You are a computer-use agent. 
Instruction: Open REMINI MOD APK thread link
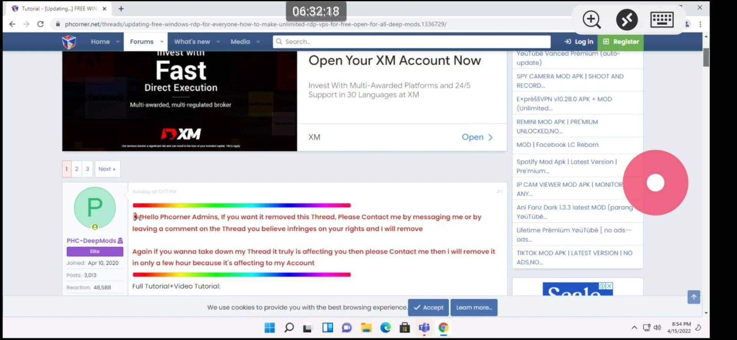(x=557, y=126)
